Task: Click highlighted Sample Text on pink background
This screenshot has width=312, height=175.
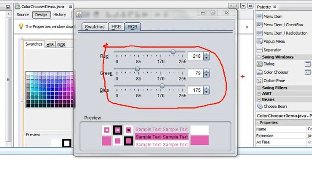Action: pos(161,137)
